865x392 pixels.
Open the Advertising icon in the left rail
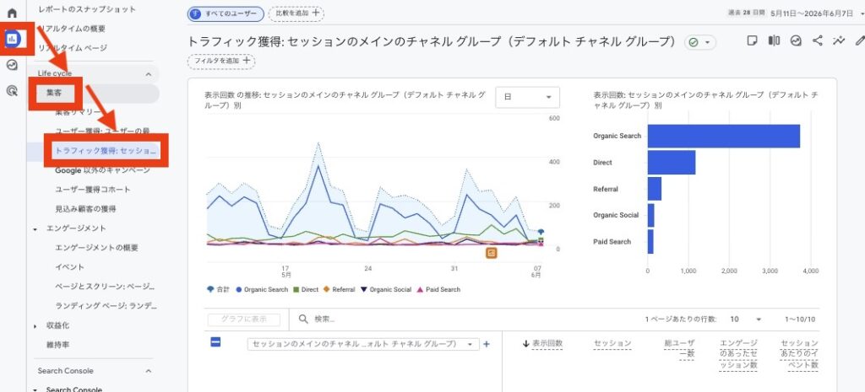point(12,91)
